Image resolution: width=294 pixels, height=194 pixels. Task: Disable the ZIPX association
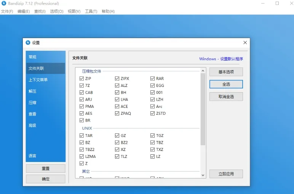click(x=117, y=79)
